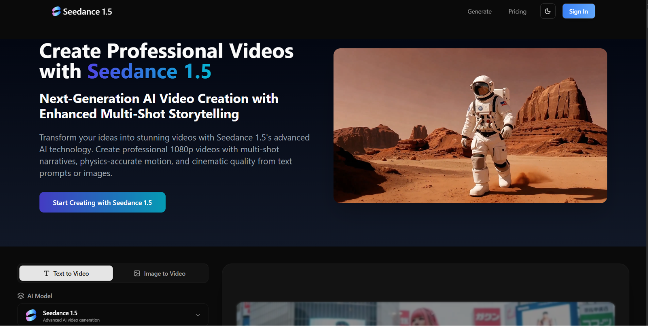Click the Seedance 1.5 brand name in header

tap(87, 12)
